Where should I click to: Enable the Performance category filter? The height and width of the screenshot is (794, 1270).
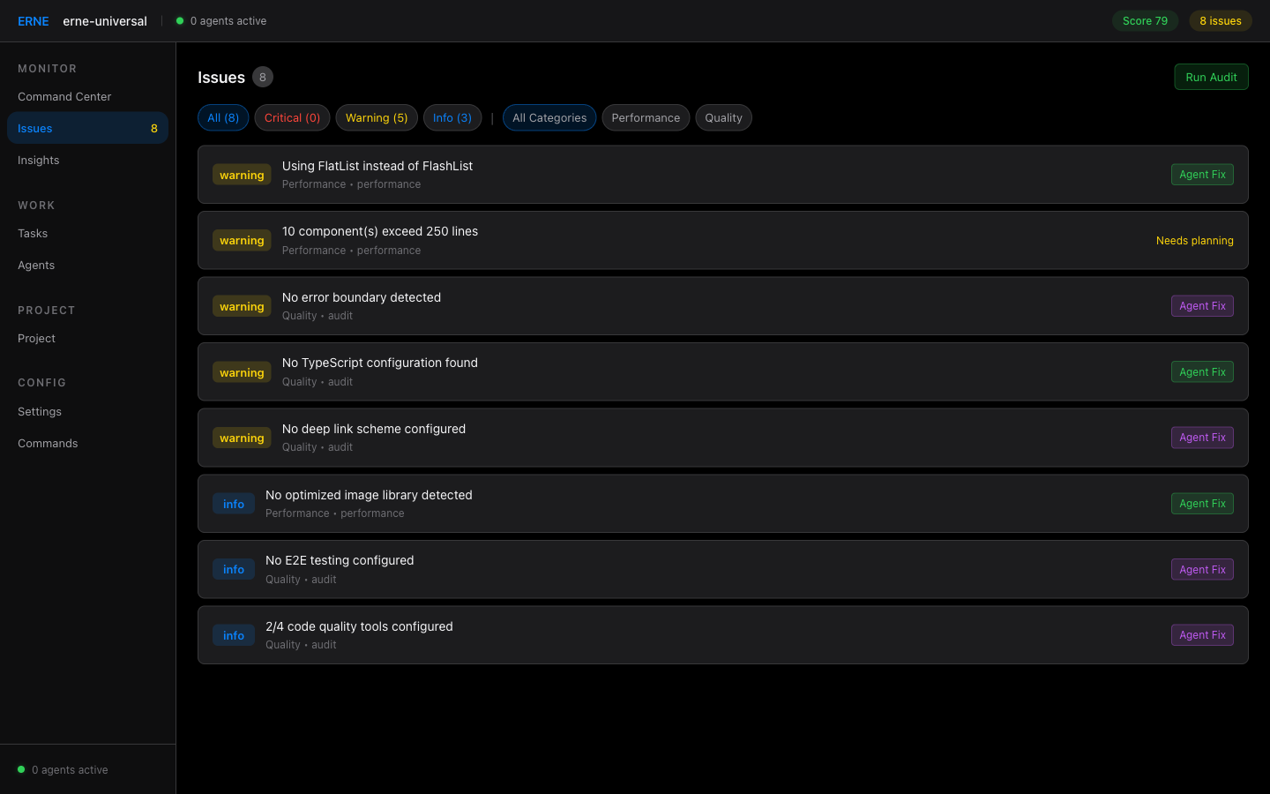[646, 117]
